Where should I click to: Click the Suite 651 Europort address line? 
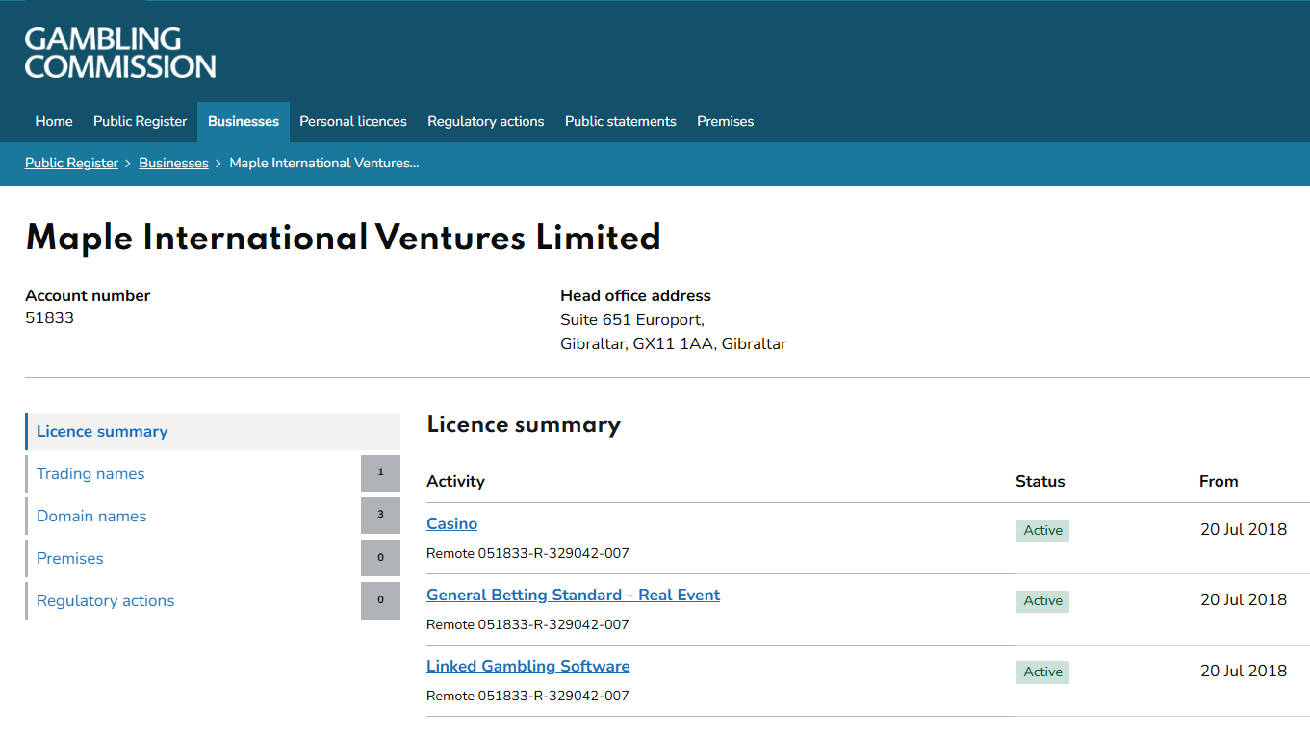click(632, 319)
